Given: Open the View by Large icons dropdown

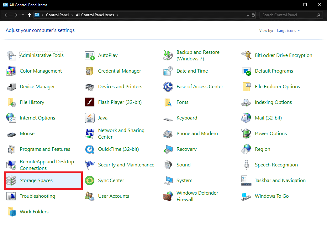Looking at the screenshot, I should (x=288, y=31).
